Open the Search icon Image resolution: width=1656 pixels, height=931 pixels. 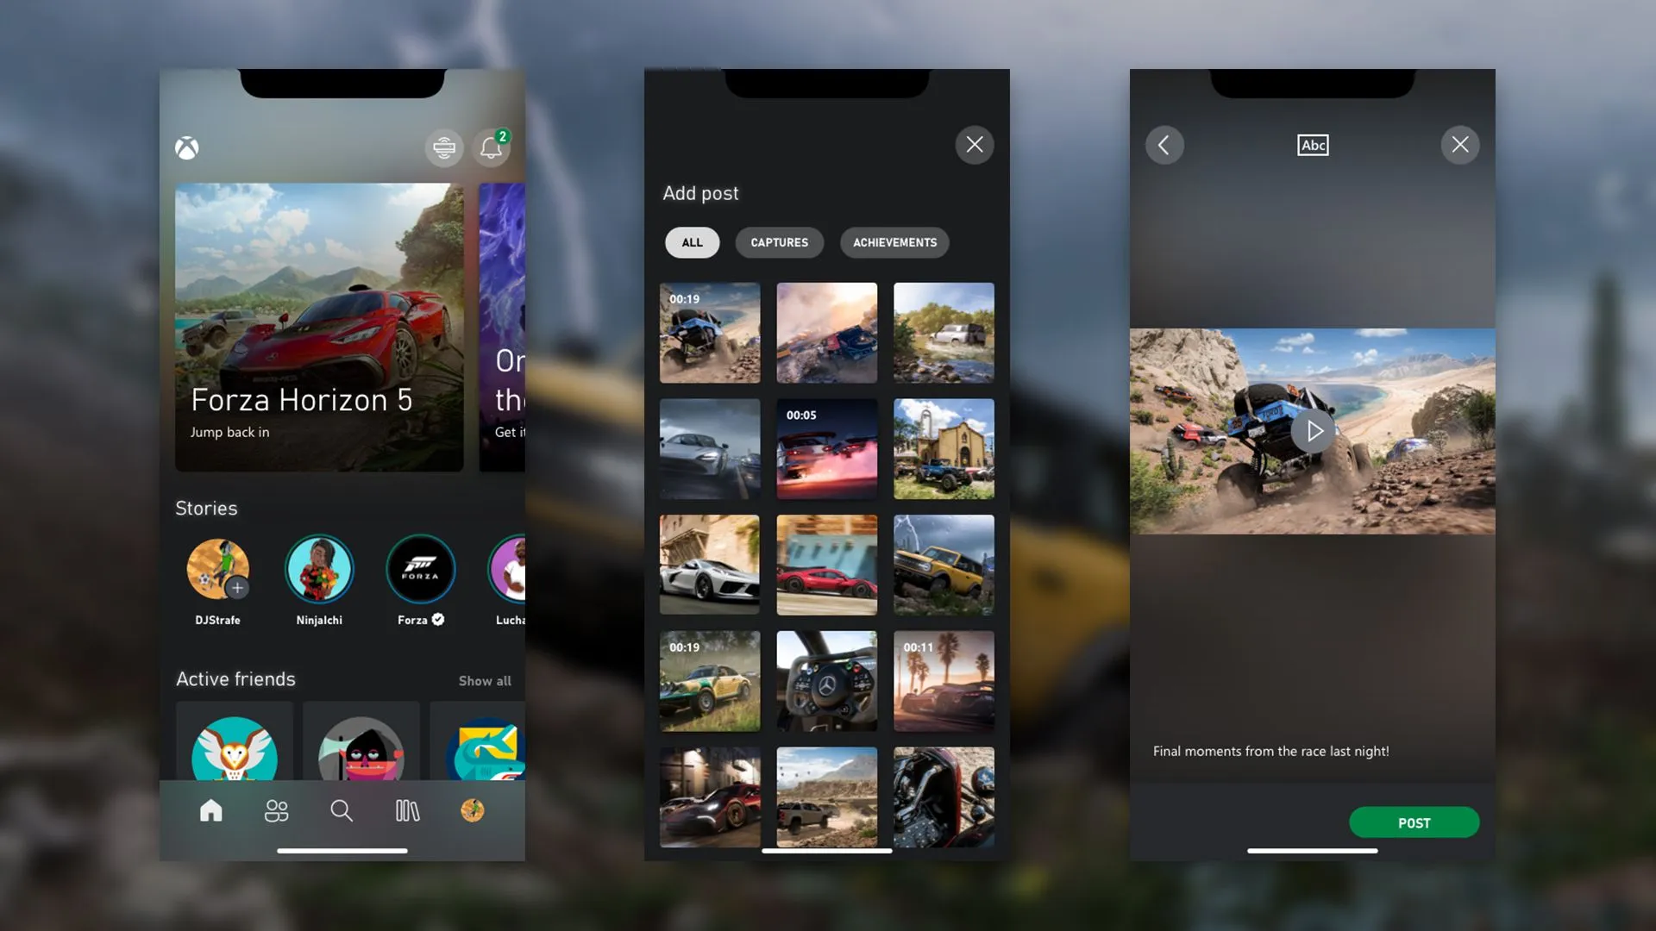342,809
